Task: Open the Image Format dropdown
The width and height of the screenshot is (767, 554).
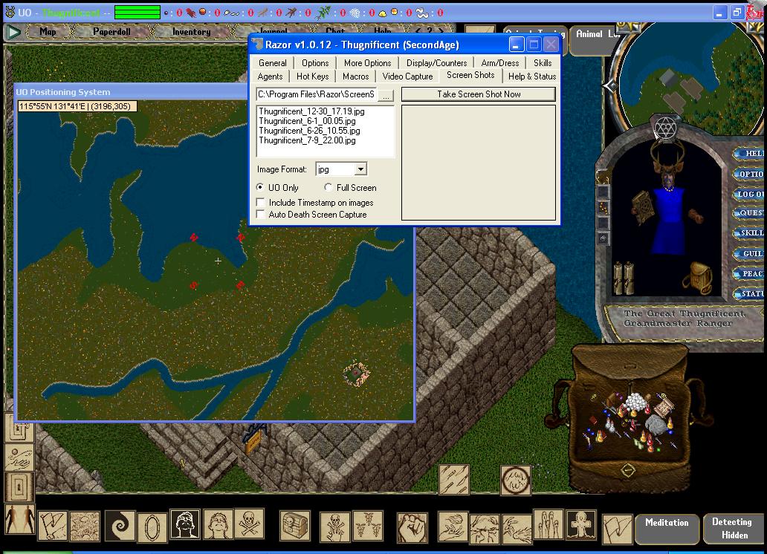Action: coord(360,169)
